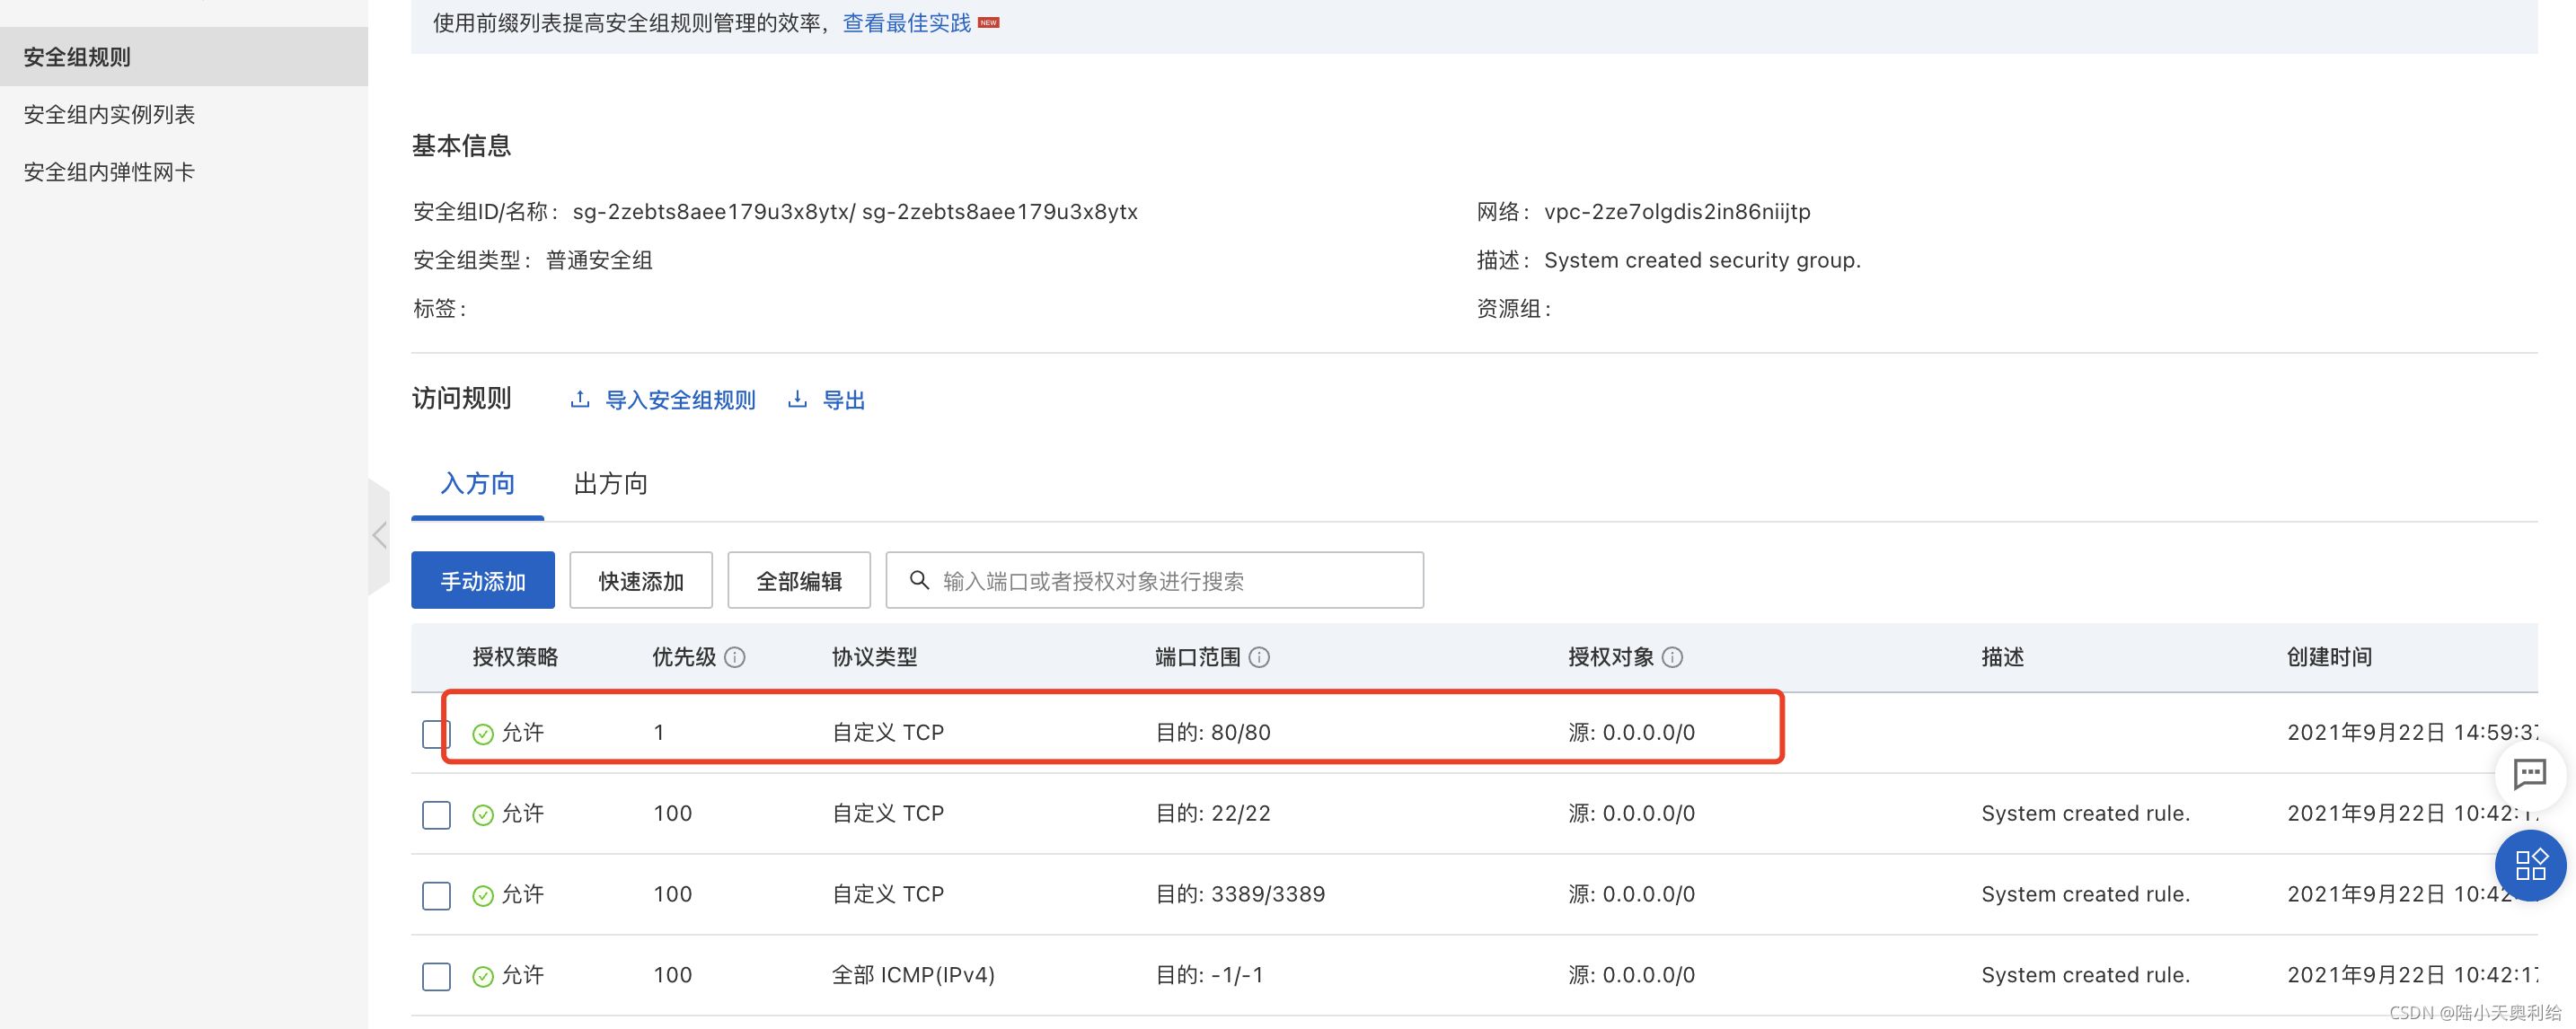2576x1029 pixels.
Task: Collapse the left sidebar with the chevron handle
Action: click(379, 535)
